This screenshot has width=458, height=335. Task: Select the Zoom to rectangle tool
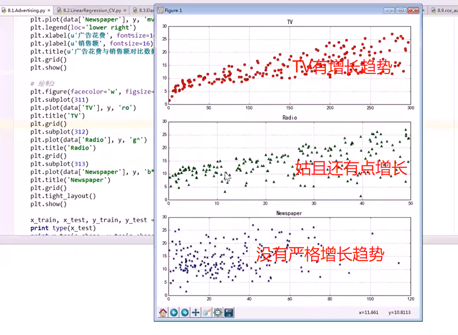click(207, 313)
